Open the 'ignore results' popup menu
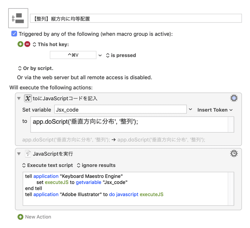250x228 pixels. coord(96,165)
